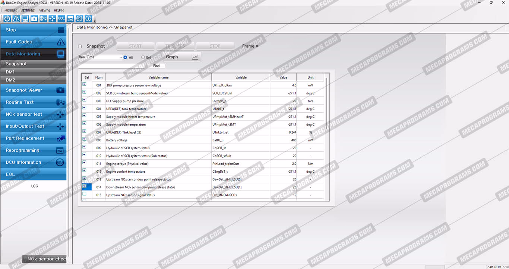Toggle the Snapshot checkbox
Viewport: 509px width, 269px height.
pyautogui.click(x=80, y=47)
